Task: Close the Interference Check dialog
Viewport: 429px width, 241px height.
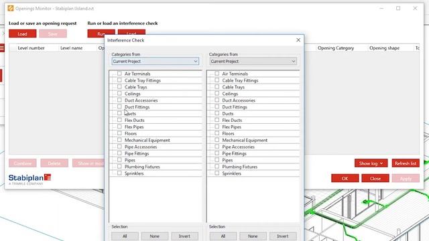Action: pyautogui.click(x=298, y=40)
